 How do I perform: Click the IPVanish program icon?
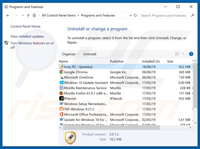point(61,99)
